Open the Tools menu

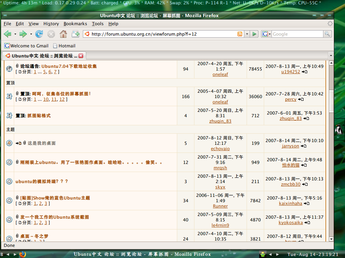click(98, 24)
